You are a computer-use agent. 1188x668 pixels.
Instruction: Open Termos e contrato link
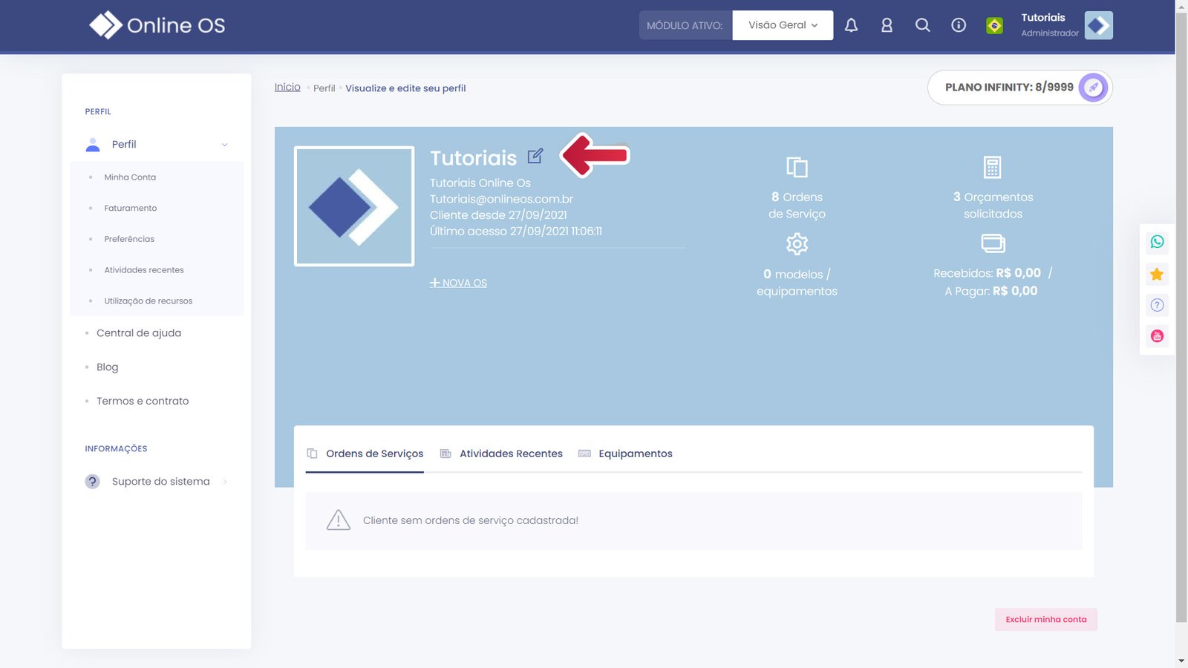point(143,402)
